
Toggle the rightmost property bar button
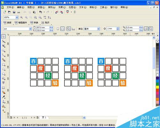coord(151,29)
